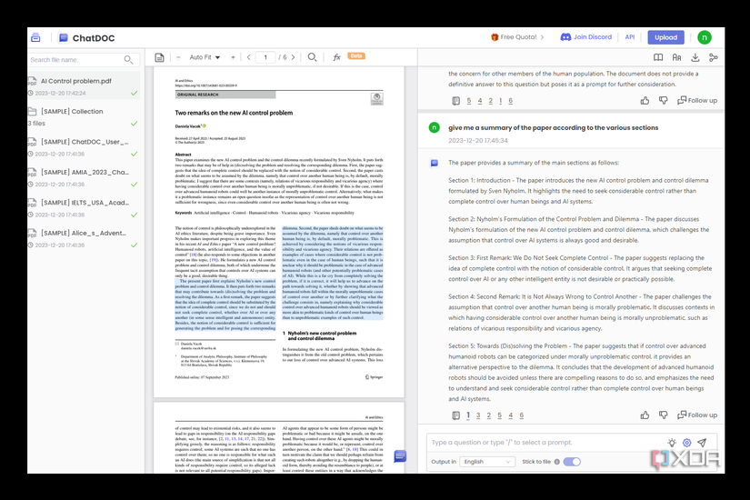Change chat font size with the Aa icon

click(x=676, y=57)
